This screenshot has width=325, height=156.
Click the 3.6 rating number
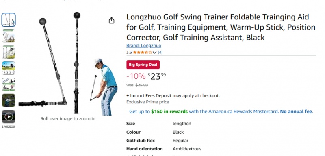click(x=129, y=53)
